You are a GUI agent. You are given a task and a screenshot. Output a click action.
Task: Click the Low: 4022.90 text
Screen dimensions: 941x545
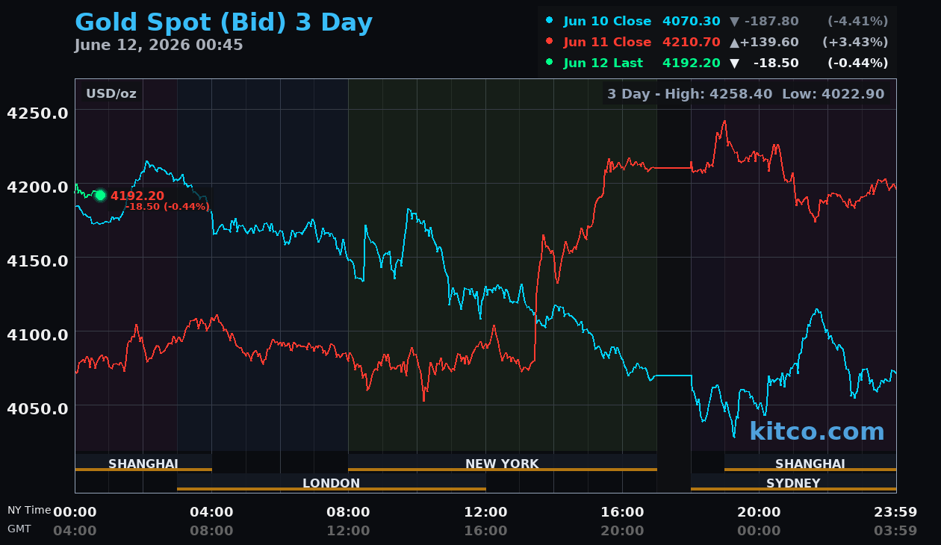[x=833, y=94]
